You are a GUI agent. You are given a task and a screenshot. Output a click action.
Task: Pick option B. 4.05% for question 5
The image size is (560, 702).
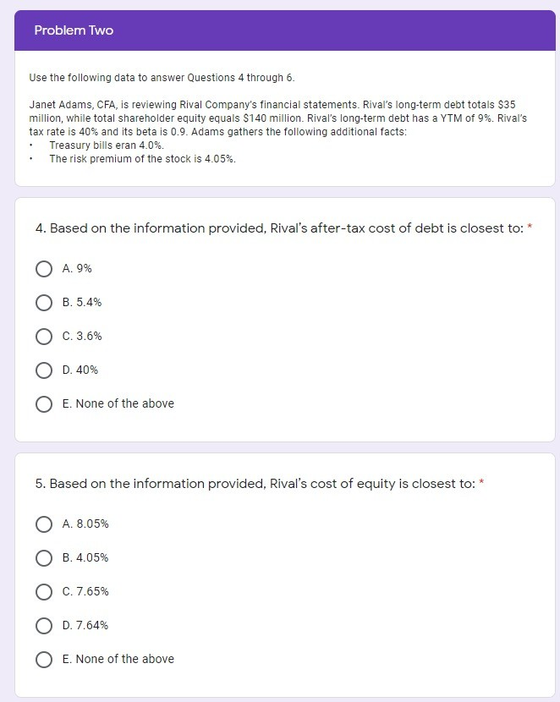[44, 557]
